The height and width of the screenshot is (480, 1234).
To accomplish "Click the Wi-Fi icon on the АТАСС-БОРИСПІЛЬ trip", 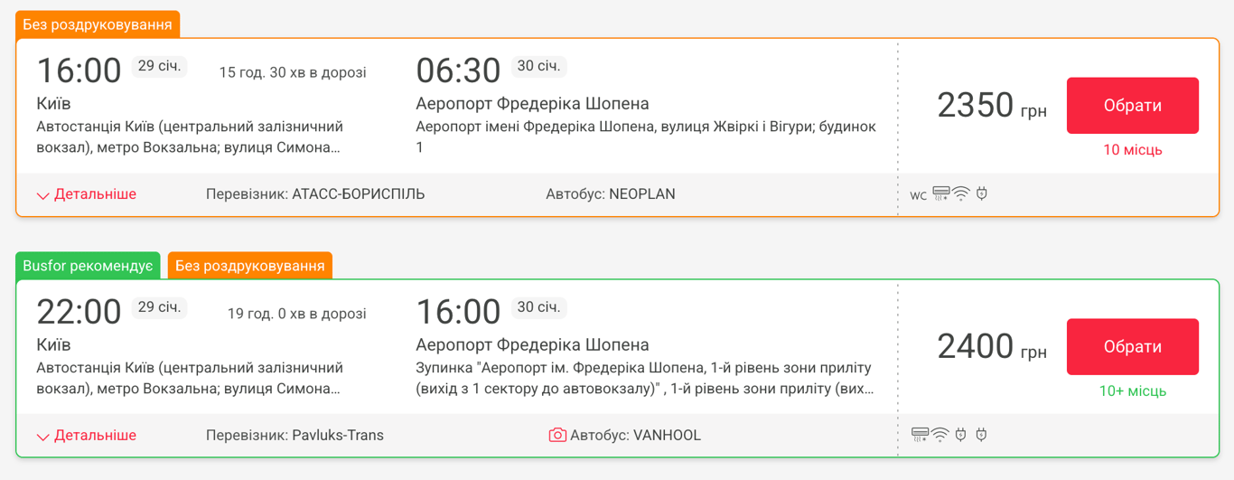I will pos(961,193).
